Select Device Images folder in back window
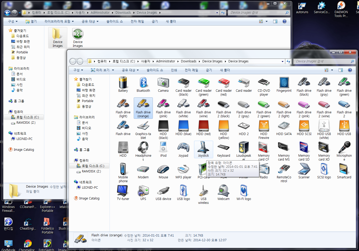This screenshot has height=251, width=359. coord(58,38)
